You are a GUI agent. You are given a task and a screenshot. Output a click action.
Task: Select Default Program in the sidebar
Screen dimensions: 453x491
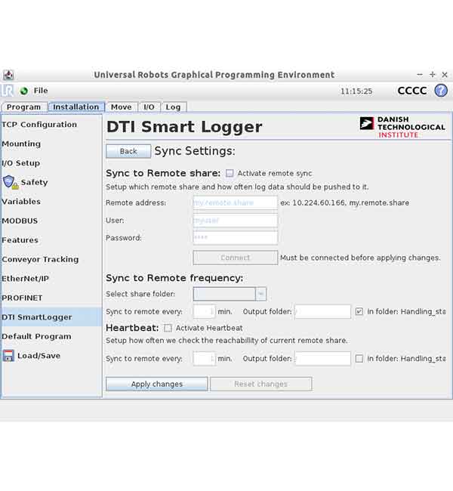pyautogui.click(x=51, y=337)
